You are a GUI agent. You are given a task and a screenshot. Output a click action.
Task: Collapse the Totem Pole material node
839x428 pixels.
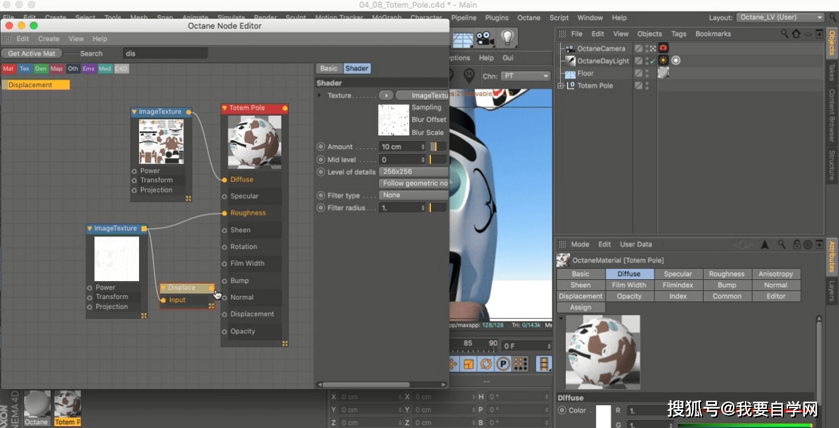tap(224, 108)
